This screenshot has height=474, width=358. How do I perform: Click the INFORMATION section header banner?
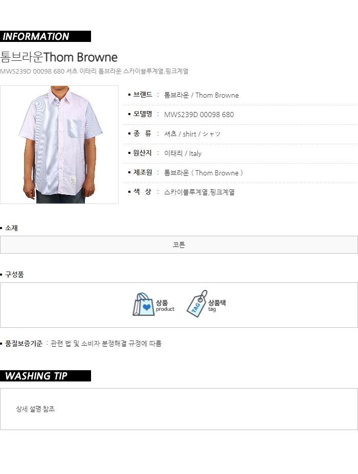pos(46,36)
